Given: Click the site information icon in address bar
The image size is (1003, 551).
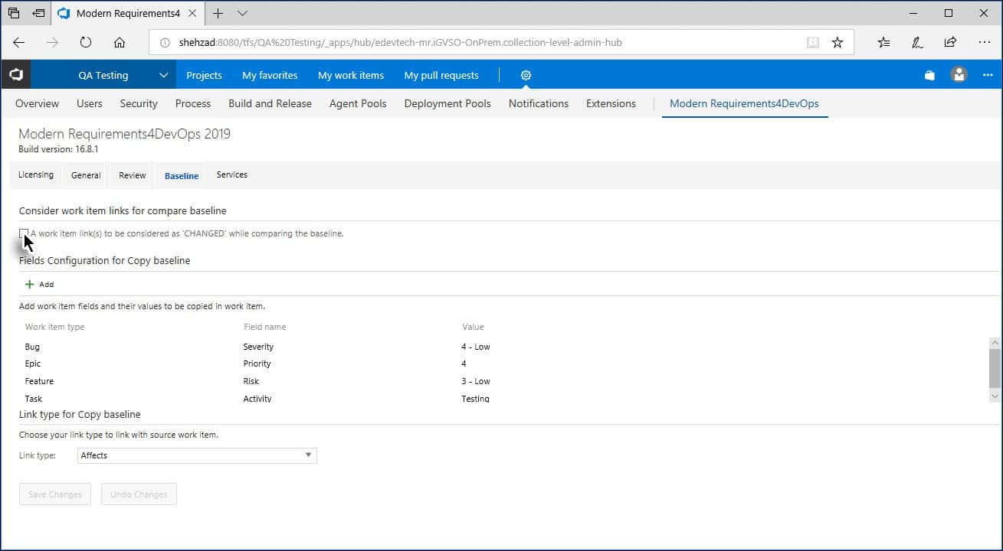Looking at the screenshot, I should [x=165, y=43].
